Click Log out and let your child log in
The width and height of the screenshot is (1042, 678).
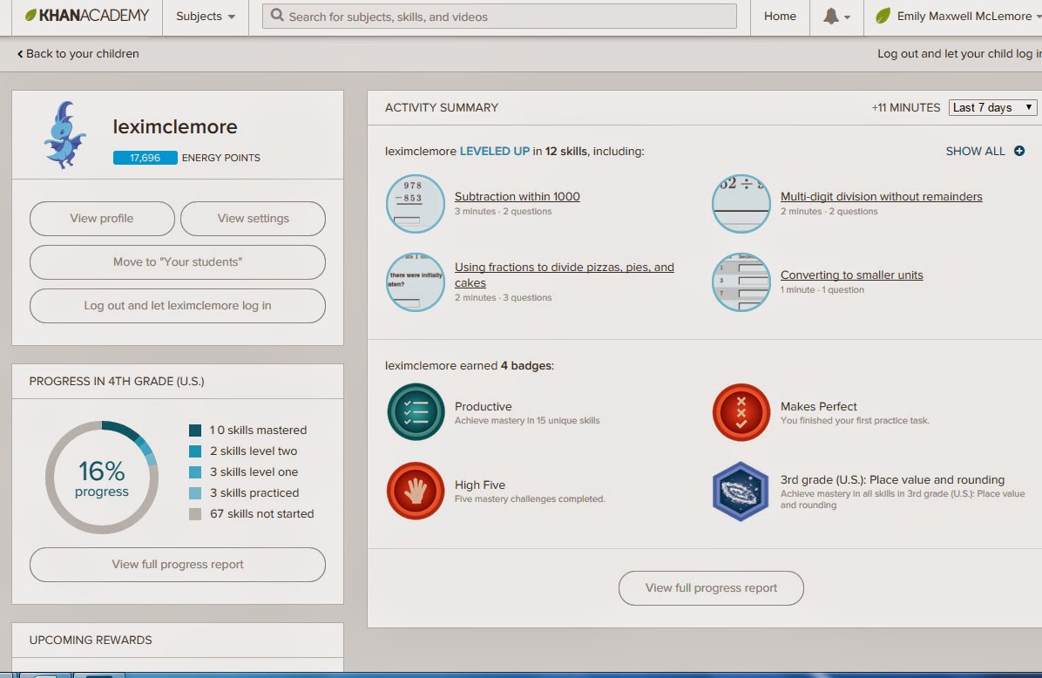[959, 54]
